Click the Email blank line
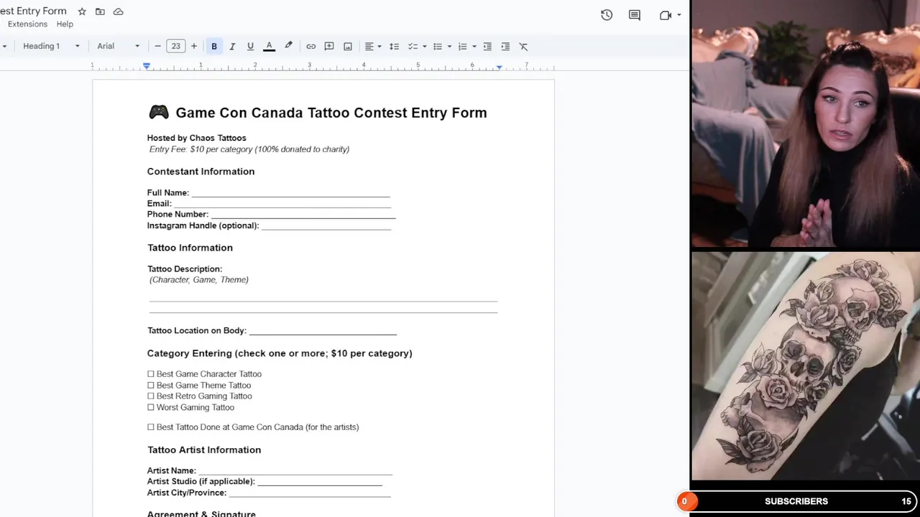 (282, 204)
